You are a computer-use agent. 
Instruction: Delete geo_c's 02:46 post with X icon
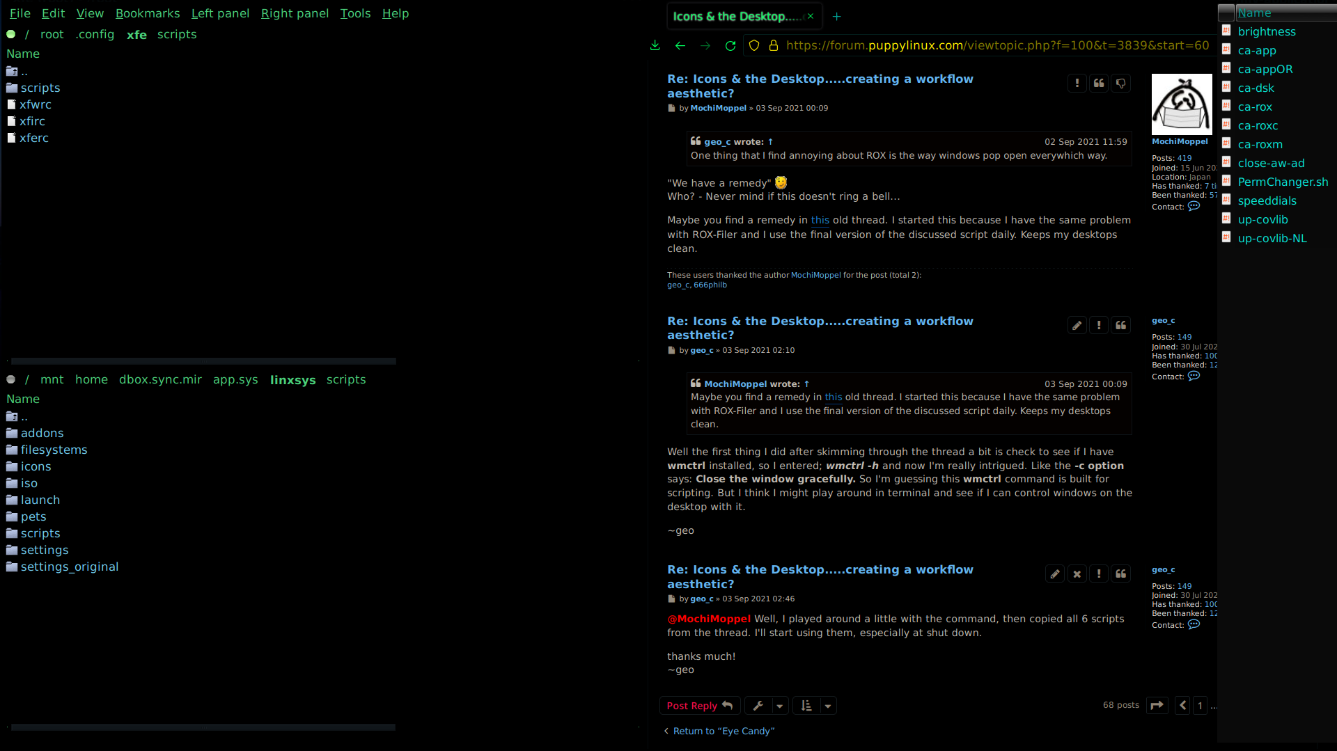click(x=1077, y=574)
